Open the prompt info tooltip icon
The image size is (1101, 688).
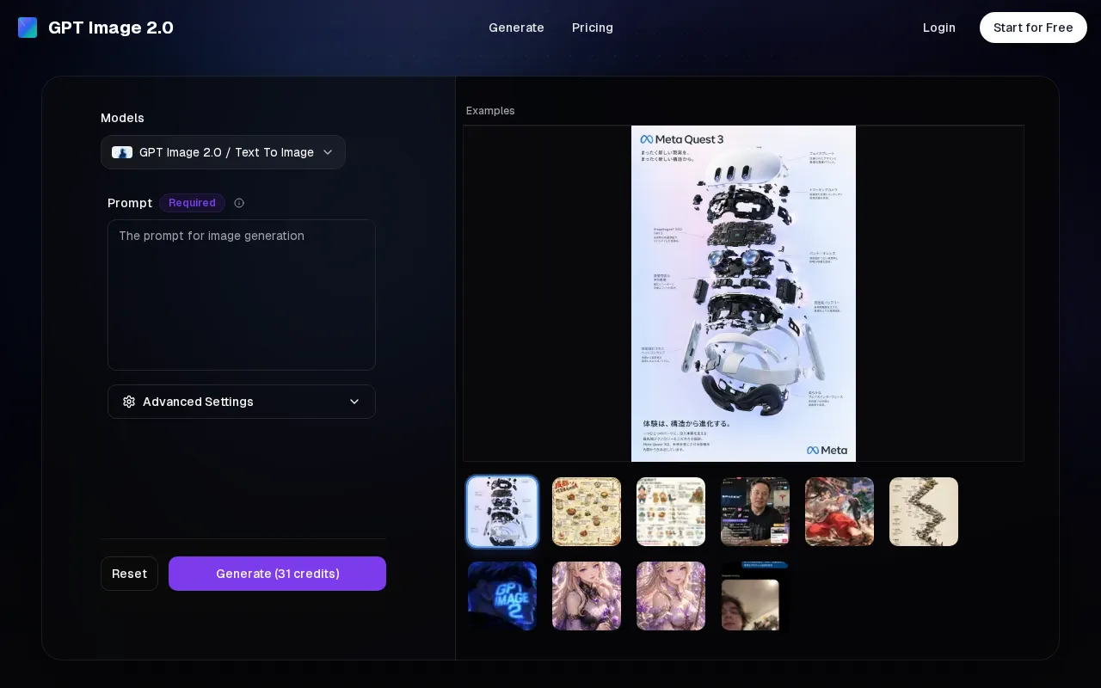(239, 203)
